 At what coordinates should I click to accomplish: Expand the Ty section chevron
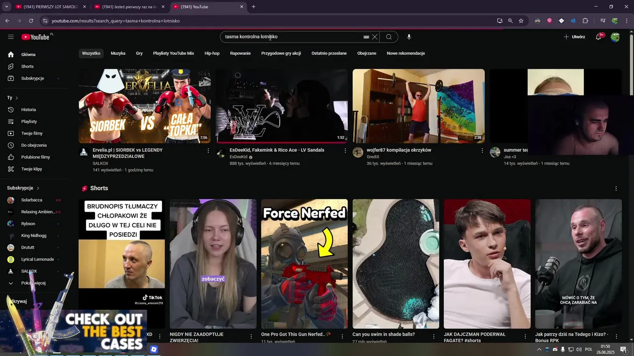click(17, 98)
